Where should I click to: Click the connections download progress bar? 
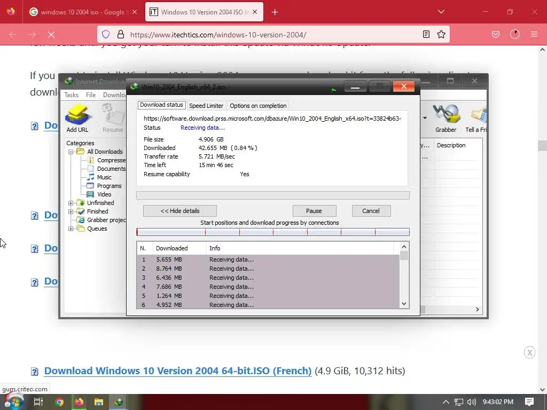pyautogui.click(x=273, y=232)
